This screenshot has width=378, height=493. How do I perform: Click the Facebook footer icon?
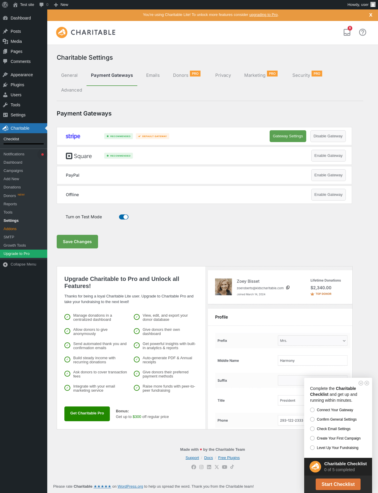(194, 467)
